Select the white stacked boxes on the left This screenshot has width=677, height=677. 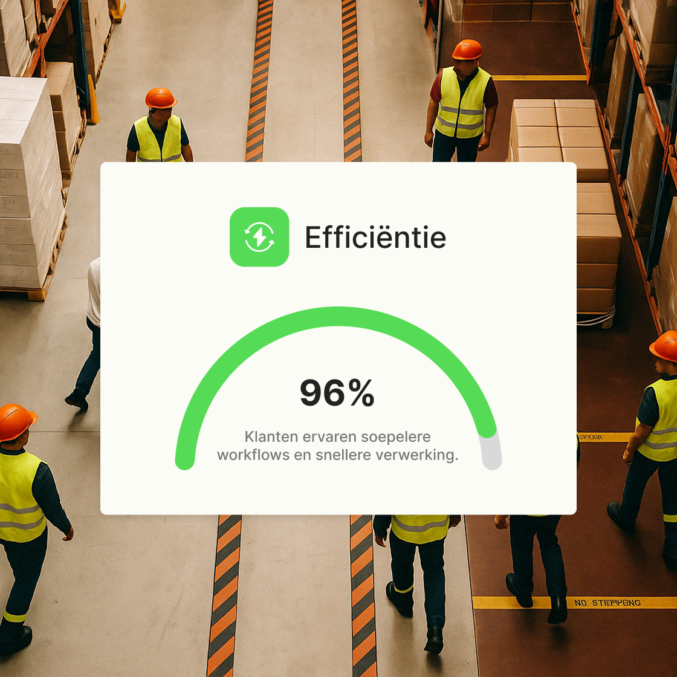[x=27, y=181]
